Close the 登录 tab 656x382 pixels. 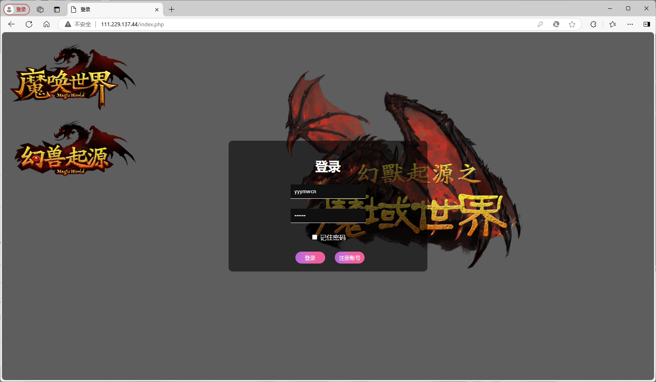[x=157, y=10]
